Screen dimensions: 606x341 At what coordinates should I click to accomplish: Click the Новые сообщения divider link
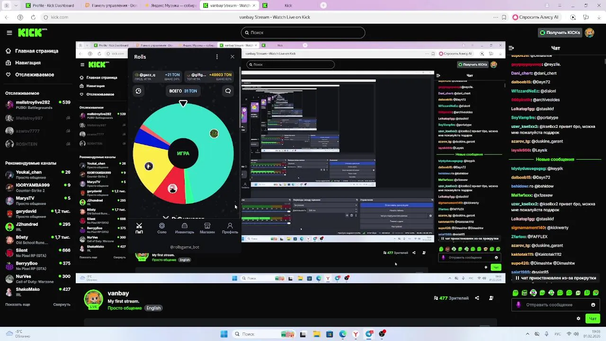click(x=555, y=159)
